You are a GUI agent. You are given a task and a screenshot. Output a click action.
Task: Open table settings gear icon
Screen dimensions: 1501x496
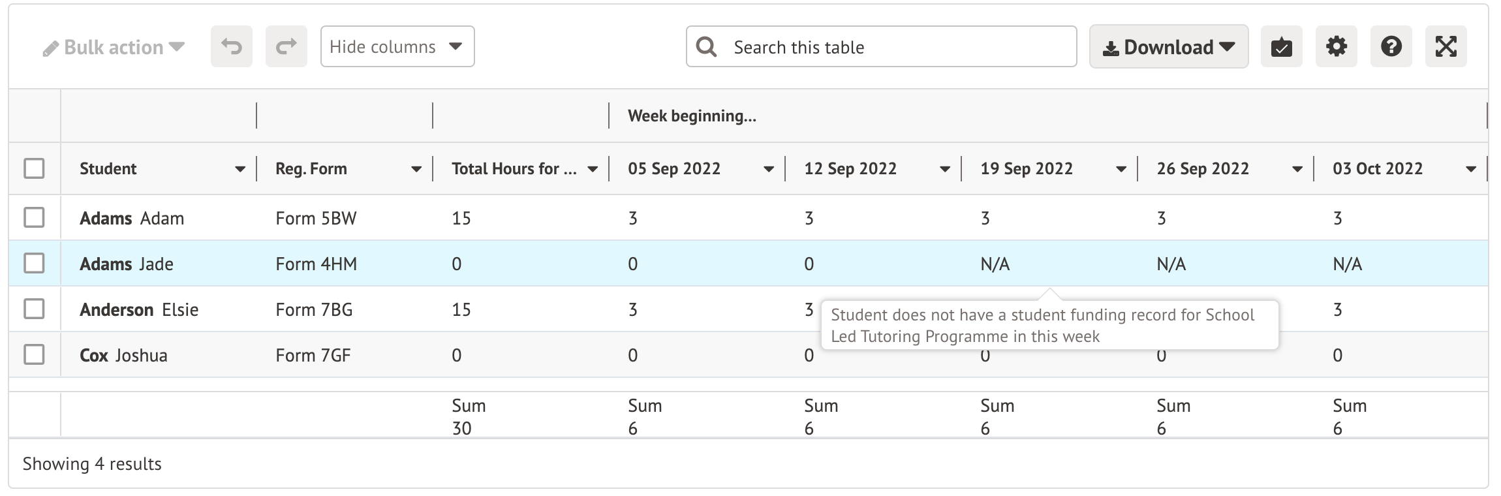point(1336,46)
